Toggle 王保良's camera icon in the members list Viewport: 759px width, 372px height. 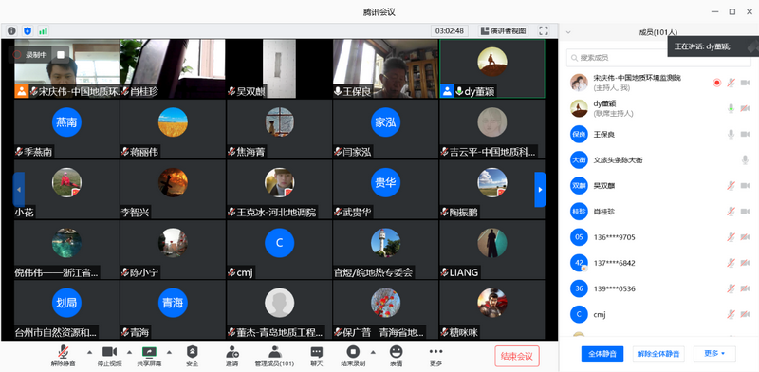tap(745, 134)
